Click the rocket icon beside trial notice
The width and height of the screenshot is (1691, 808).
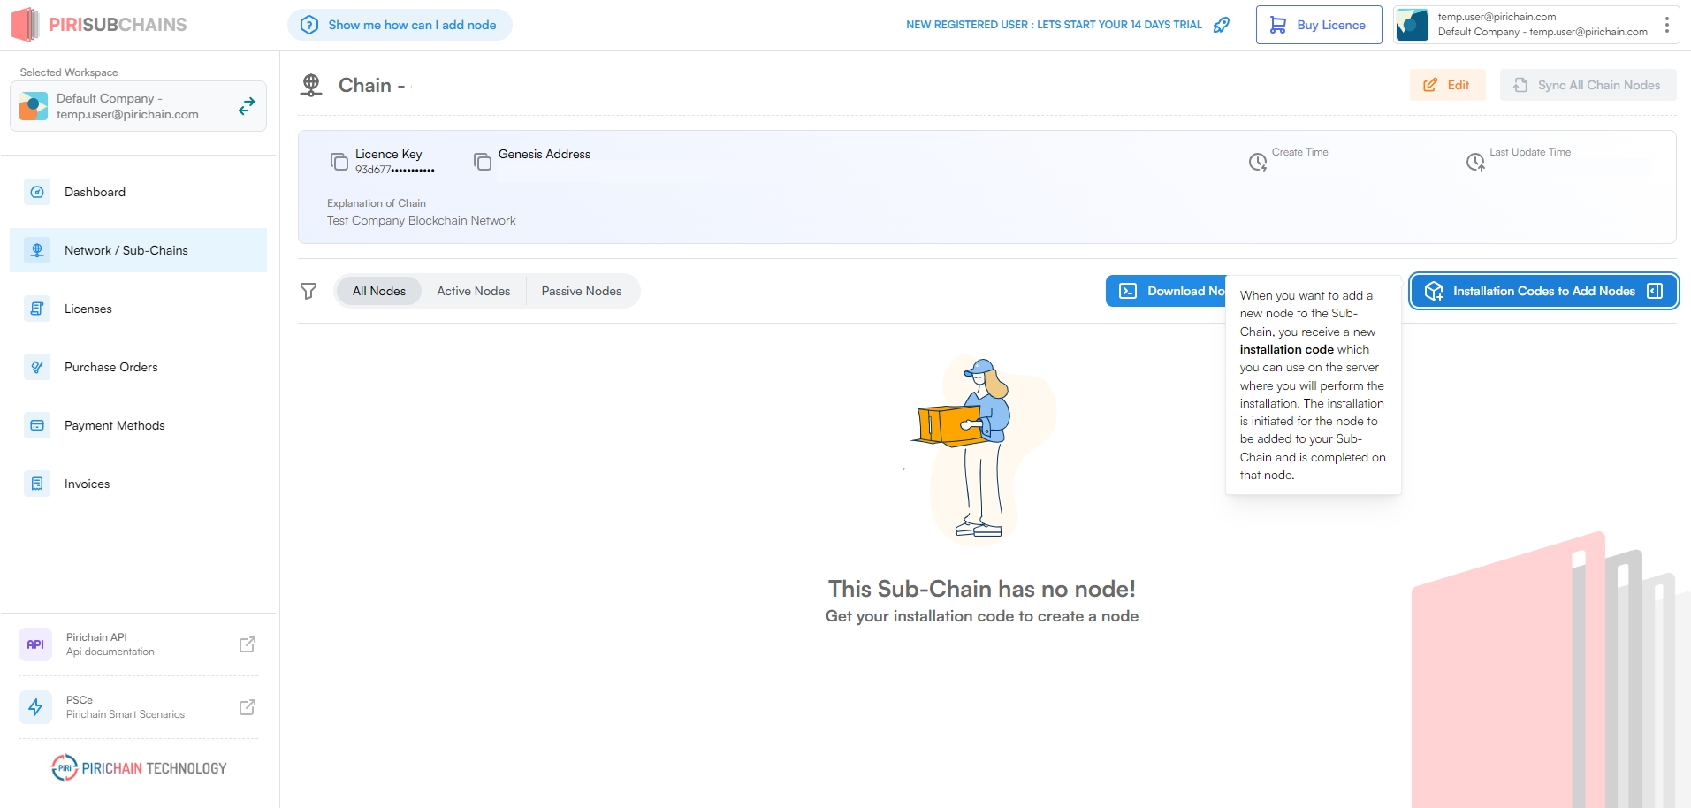pyautogui.click(x=1222, y=25)
